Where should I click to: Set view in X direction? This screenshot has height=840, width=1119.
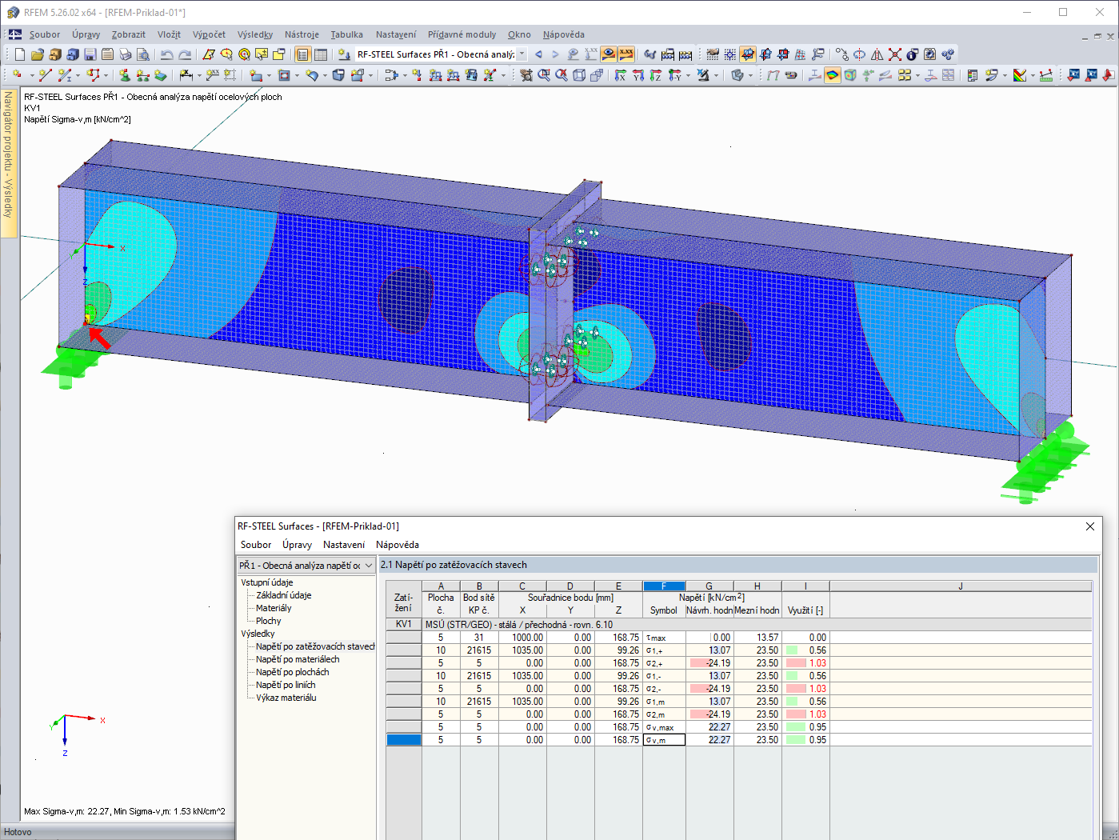tap(620, 75)
